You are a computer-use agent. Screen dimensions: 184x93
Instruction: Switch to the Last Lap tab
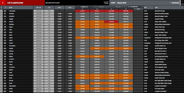click(101, 7)
